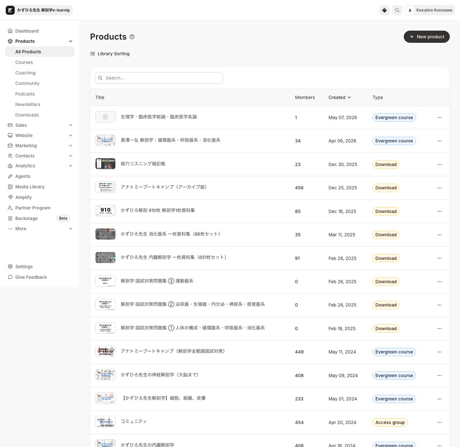Sort by Created column chevron
The image size is (460, 447).
pyautogui.click(x=349, y=97)
